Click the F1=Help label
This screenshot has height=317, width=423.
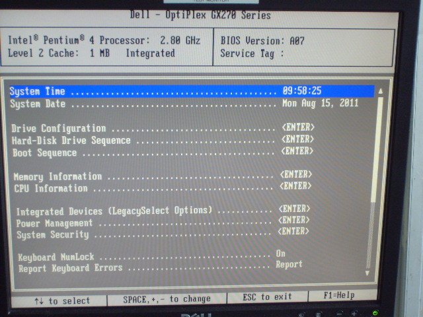pyautogui.click(x=340, y=295)
